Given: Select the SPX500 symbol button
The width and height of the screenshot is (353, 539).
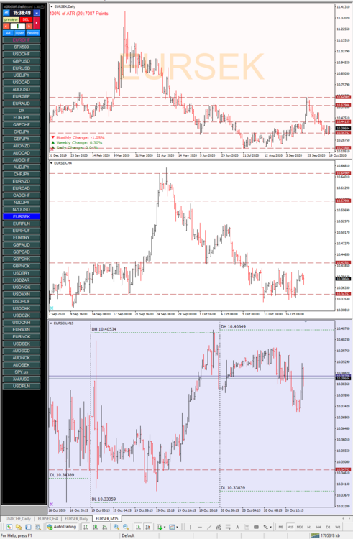Looking at the screenshot, I should pyautogui.click(x=22, y=47).
